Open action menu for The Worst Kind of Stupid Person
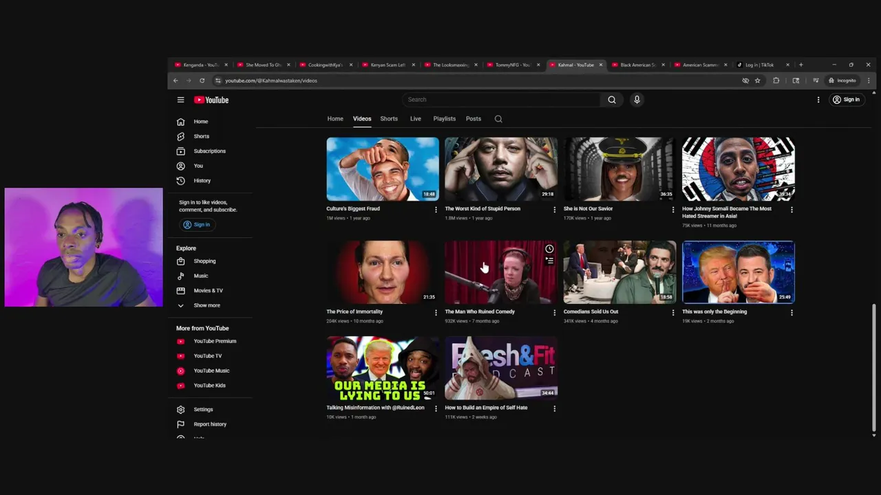The height and width of the screenshot is (495, 881). click(x=554, y=210)
